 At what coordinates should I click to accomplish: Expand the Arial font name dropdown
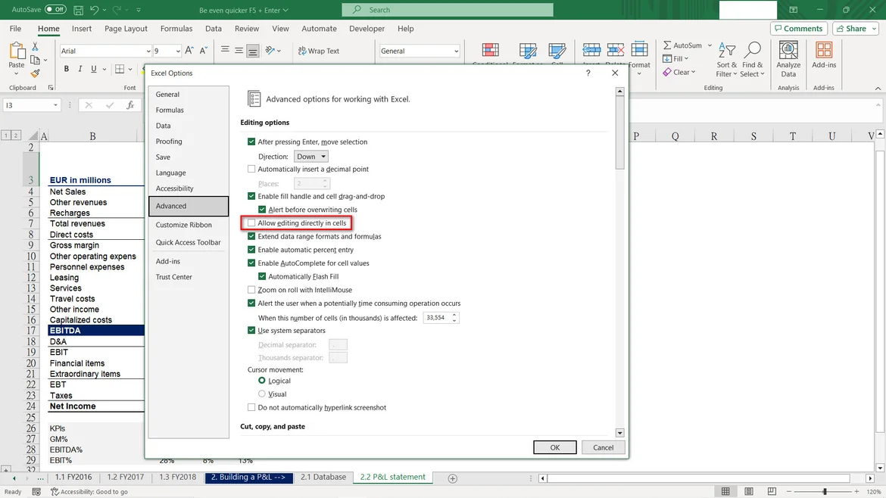point(148,51)
